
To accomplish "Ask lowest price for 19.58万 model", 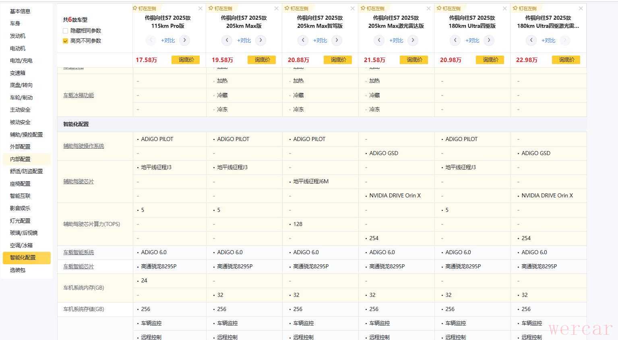I will click(x=262, y=60).
